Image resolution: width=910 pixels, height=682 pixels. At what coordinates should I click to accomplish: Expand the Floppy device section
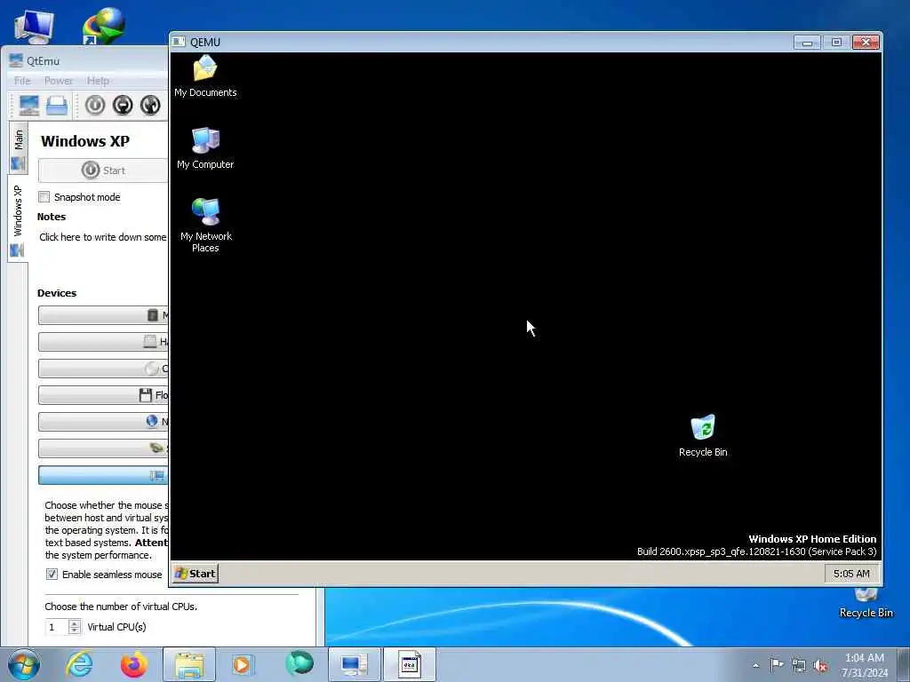pyautogui.click(x=103, y=395)
